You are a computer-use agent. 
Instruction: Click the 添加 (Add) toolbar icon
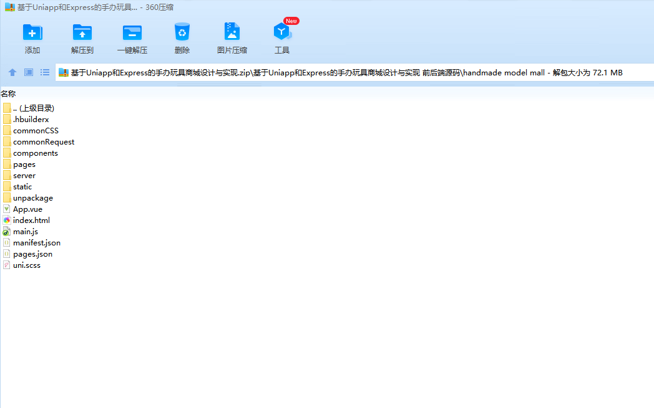tap(32, 32)
